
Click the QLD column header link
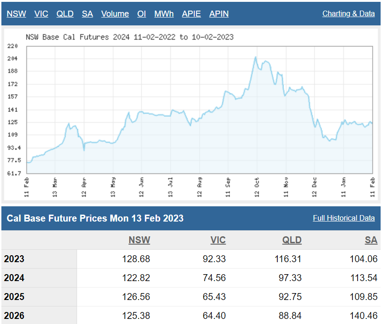click(292, 240)
